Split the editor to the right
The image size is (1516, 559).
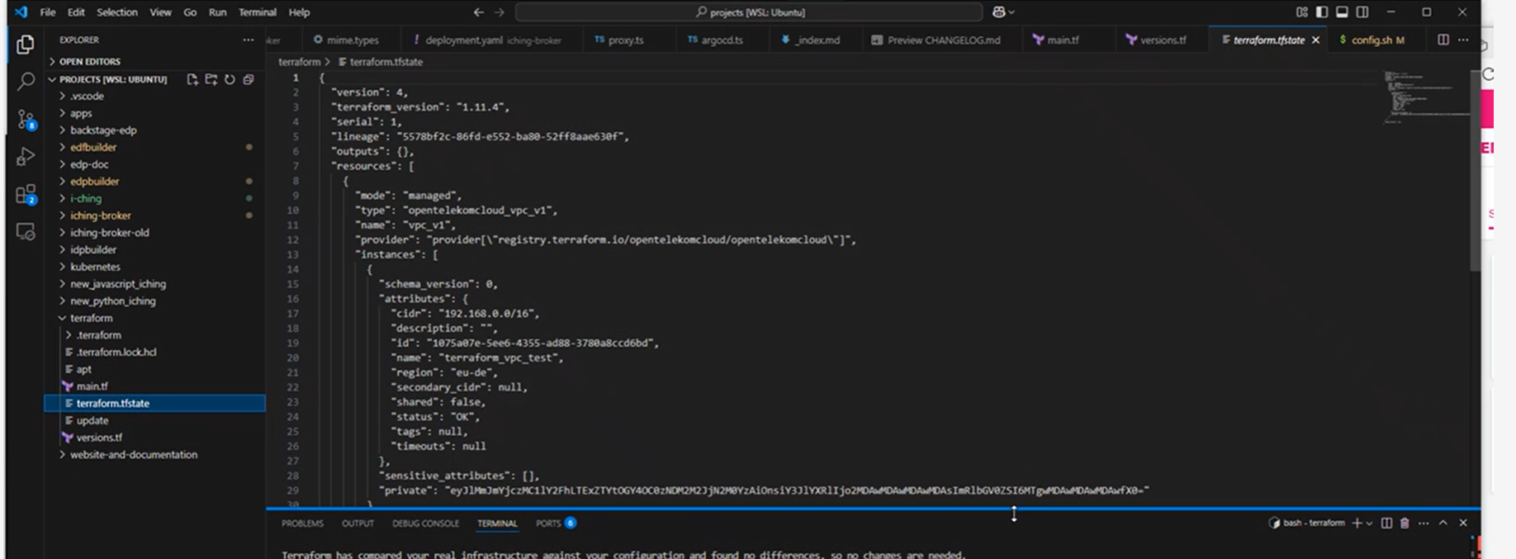[1443, 40]
